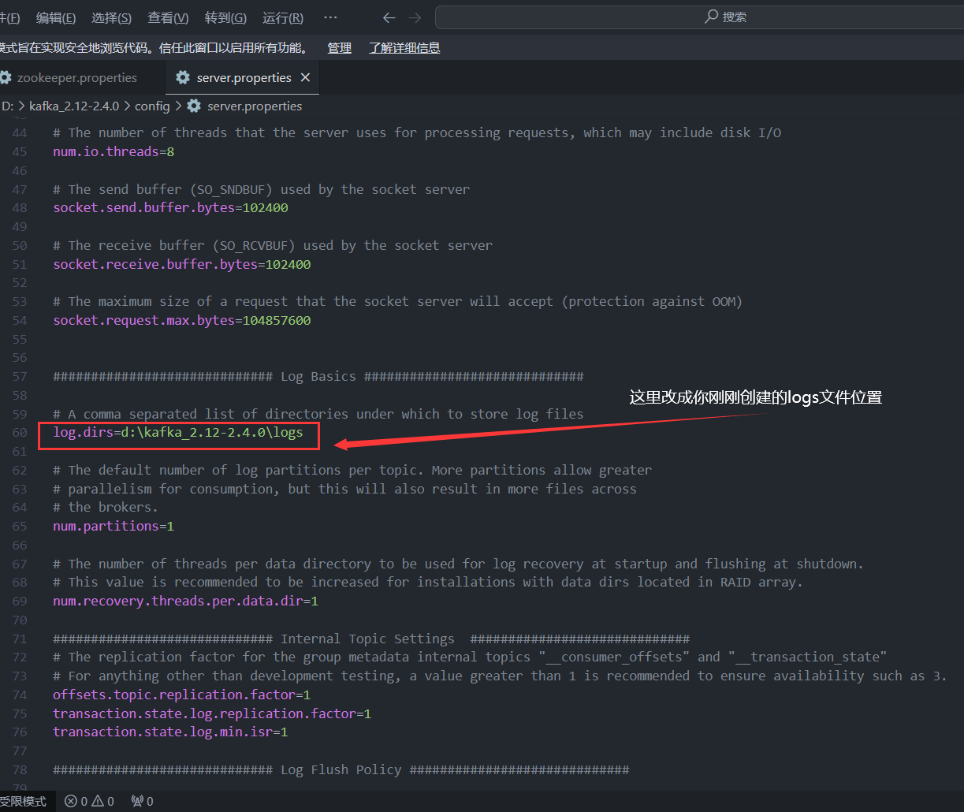The width and height of the screenshot is (964, 812).
Task: Click gear icon on server.properties tab
Action: point(183,78)
